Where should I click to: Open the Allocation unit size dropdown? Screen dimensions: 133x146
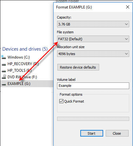[93, 54]
